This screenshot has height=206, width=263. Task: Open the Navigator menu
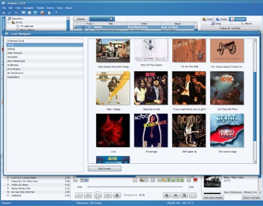pos(29,8)
